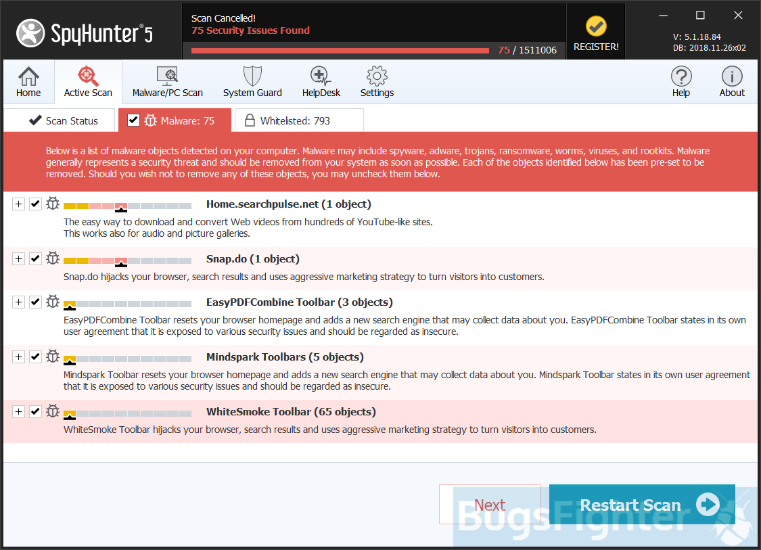Open HelpDesk icon

(x=321, y=76)
